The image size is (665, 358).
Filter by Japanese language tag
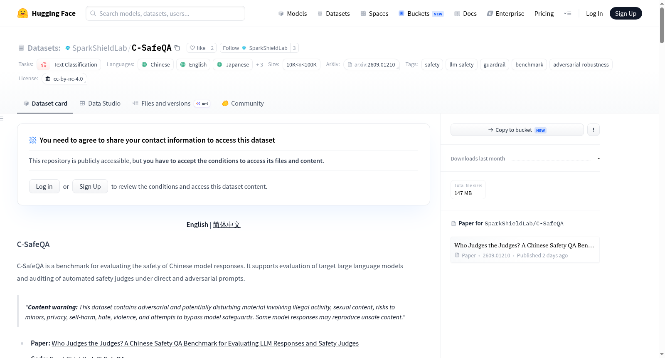point(233,64)
